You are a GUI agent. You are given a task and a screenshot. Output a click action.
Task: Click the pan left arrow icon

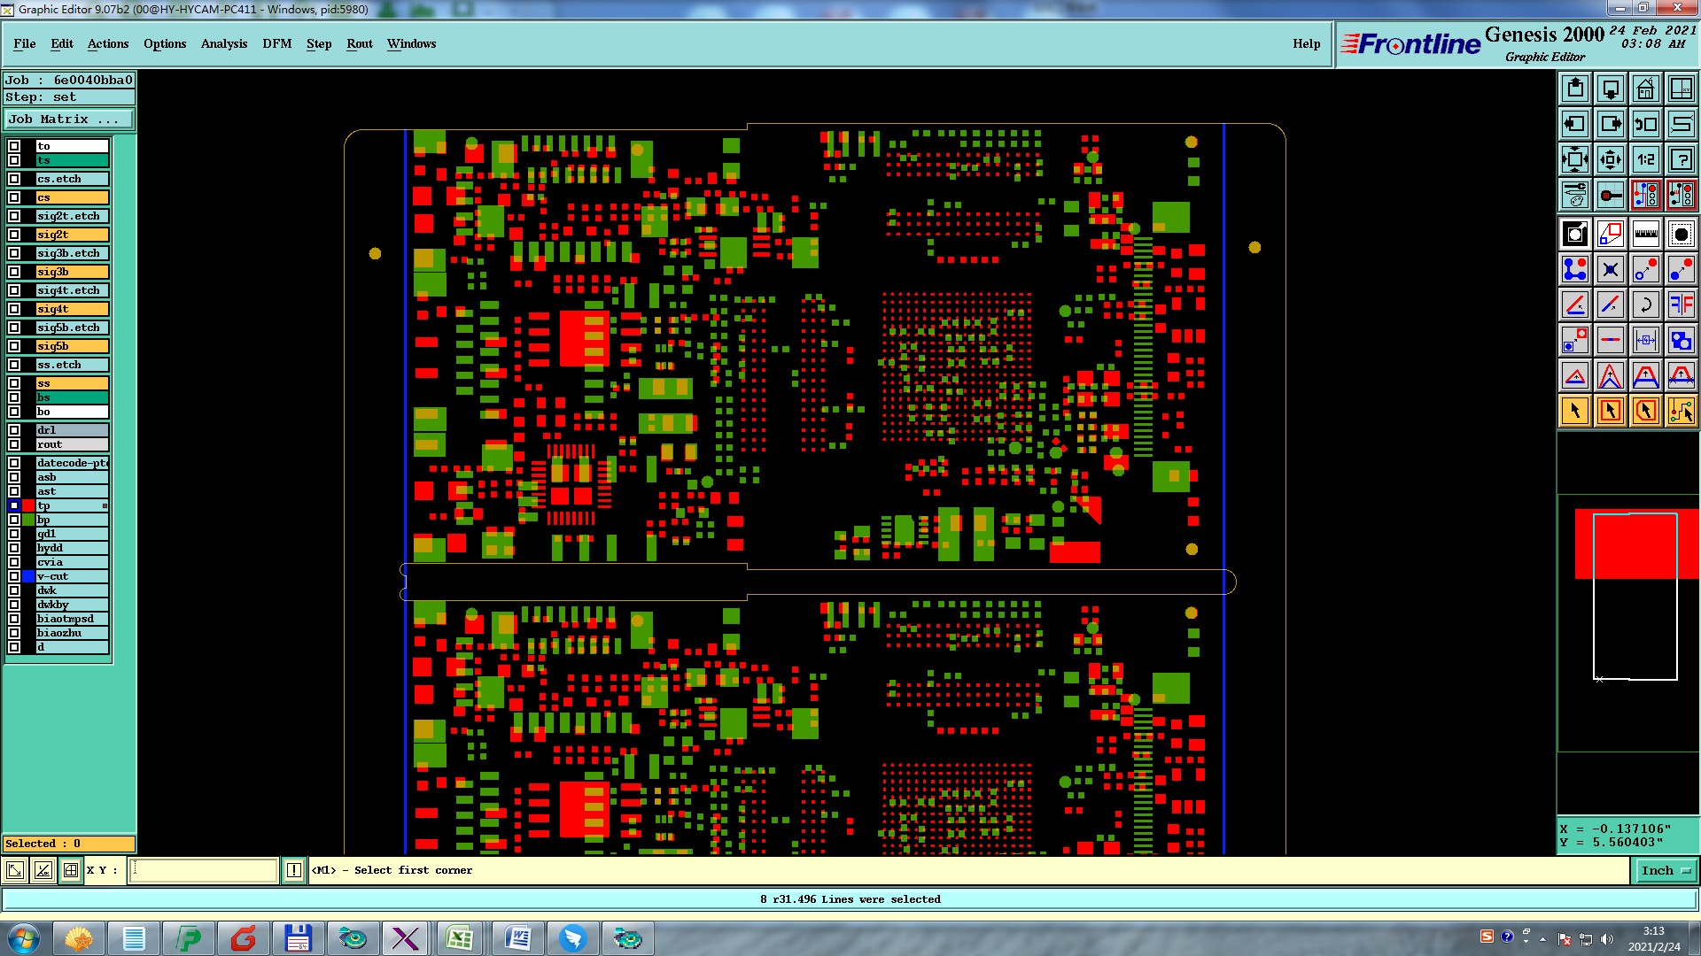(1575, 124)
